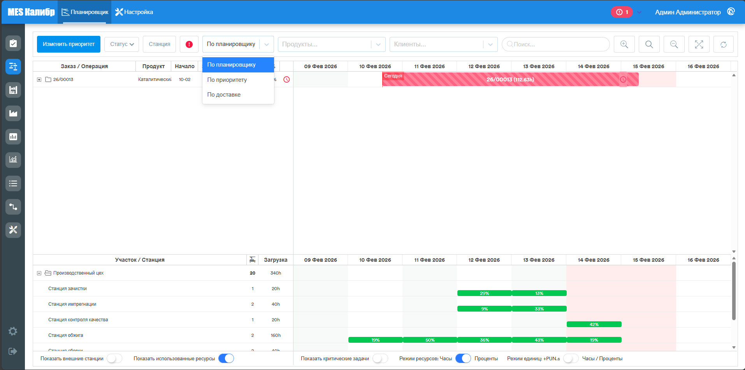Click Админ Администратор user name
Image resolution: width=745 pixels, height=370 pixels.
(688, 12)
